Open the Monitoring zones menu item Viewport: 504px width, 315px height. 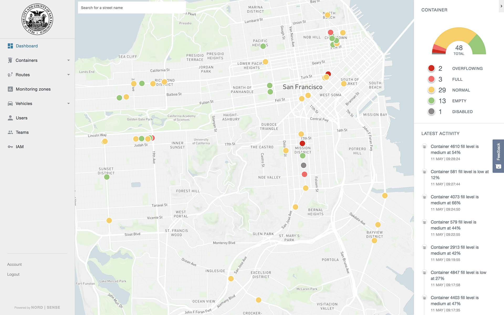(x=33, y=89)
